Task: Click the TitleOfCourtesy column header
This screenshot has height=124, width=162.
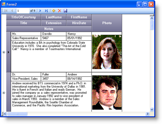Action: (x=23, y=17)
